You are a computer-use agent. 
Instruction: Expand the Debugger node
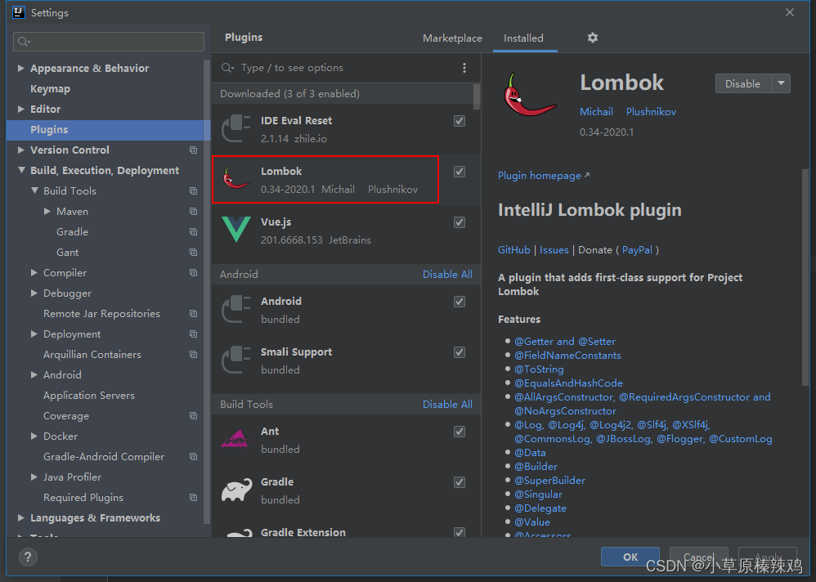click(34, 293)
